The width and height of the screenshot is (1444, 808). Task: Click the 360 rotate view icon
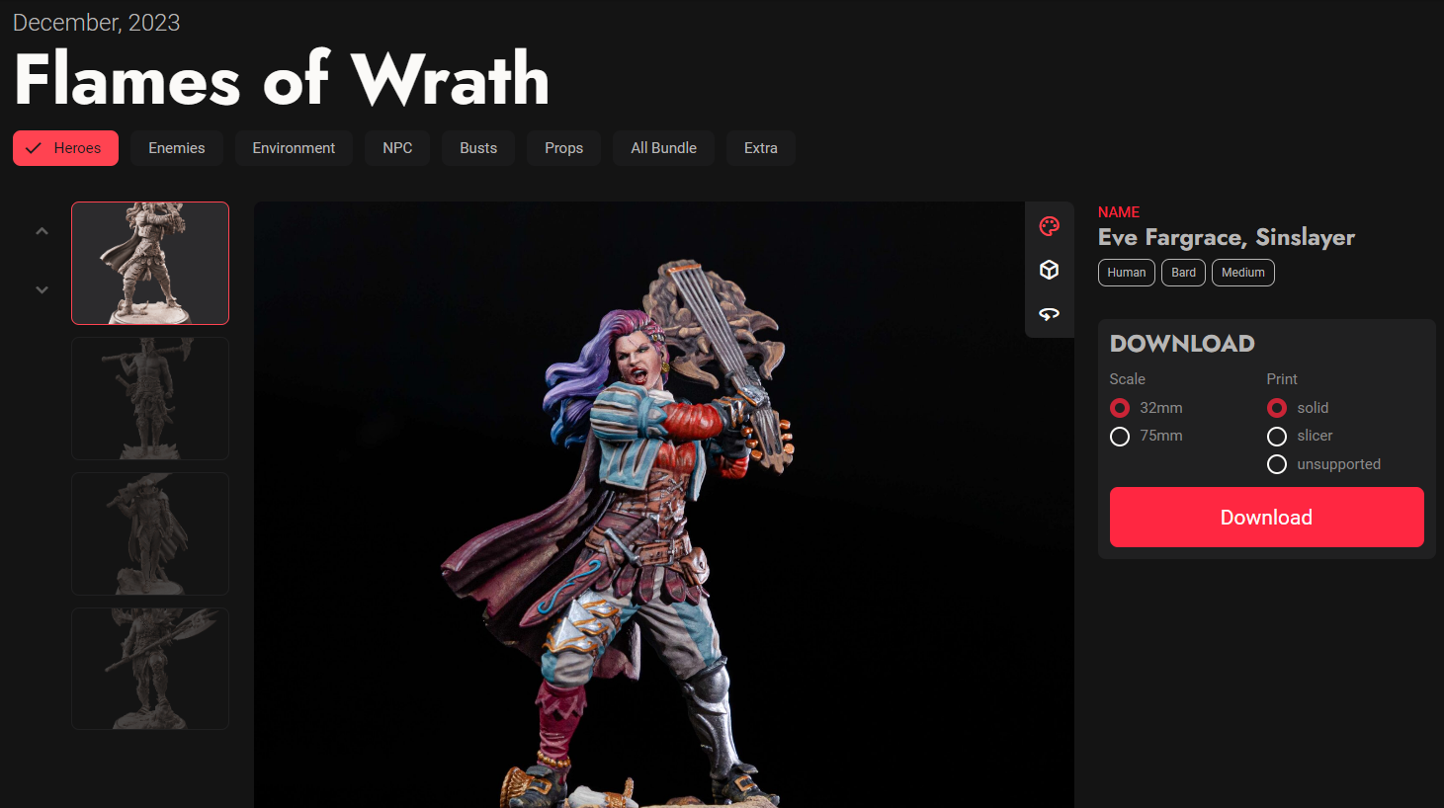1050,314
